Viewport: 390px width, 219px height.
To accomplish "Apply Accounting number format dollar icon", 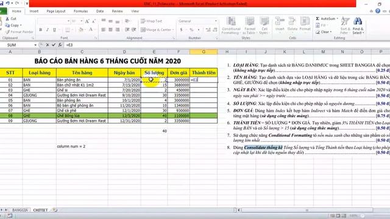I will point(182,30).
